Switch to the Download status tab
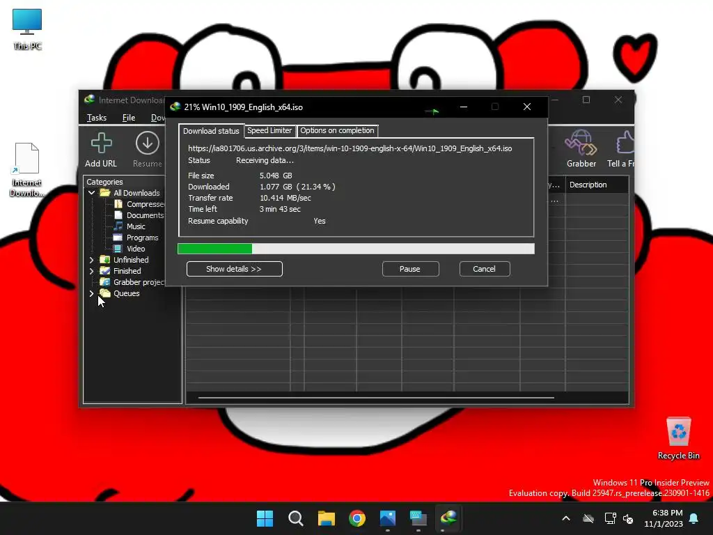Viewport: 713px width, 535px height. point(211,131)
